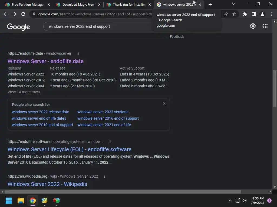The image size is (277, 207).
Task: Open Windows Server 2022 - Wikipedia result
Action: pos(47,184)
